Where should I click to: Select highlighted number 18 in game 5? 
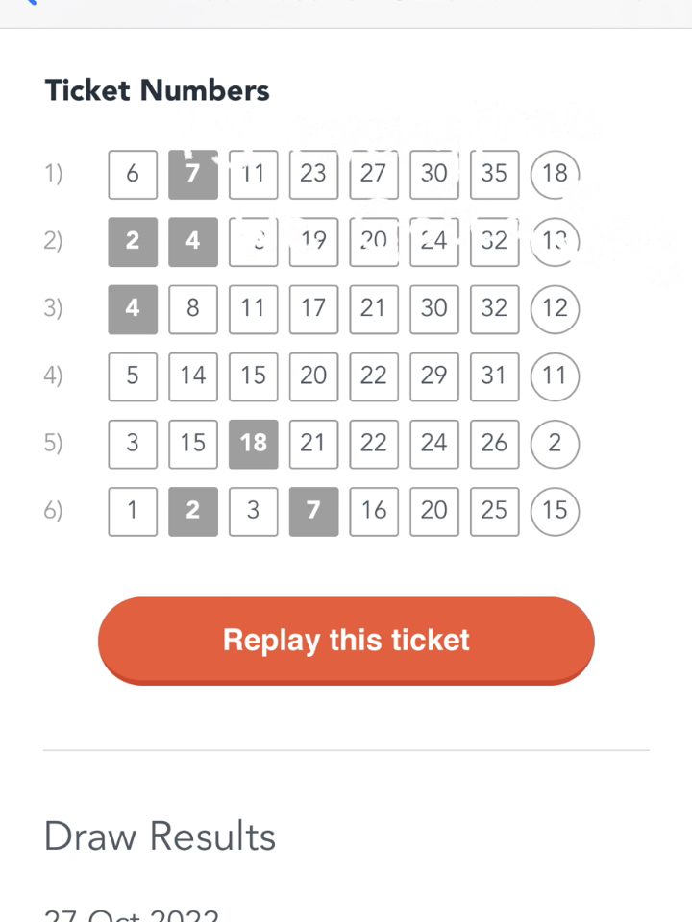[254, 444]
